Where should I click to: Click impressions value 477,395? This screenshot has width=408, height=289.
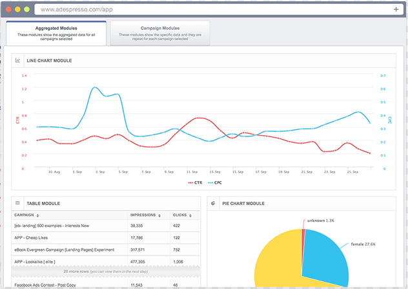(x=138, y=262)
